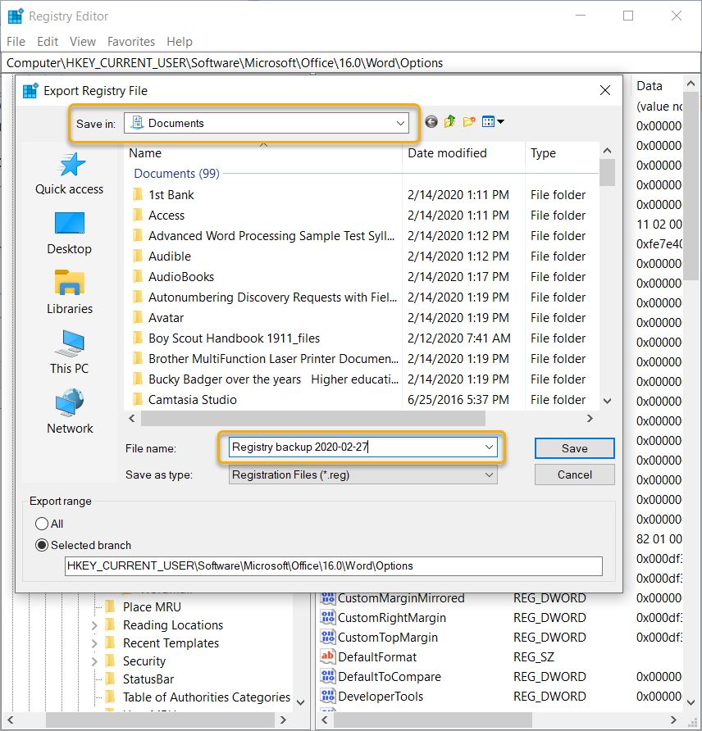Open Network in places bar
This screenshot has height=731, width=702.
click(70, 412)
